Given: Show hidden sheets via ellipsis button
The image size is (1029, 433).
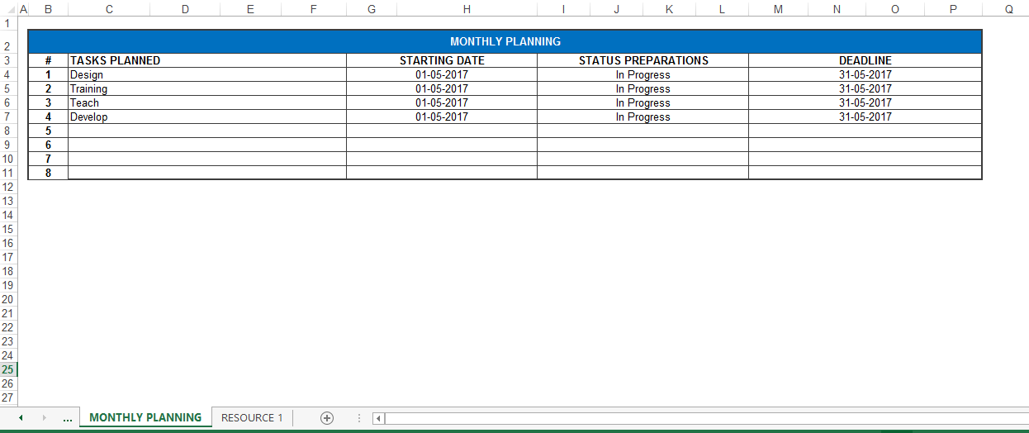Looking at the screenshot, I should [68, 418].
